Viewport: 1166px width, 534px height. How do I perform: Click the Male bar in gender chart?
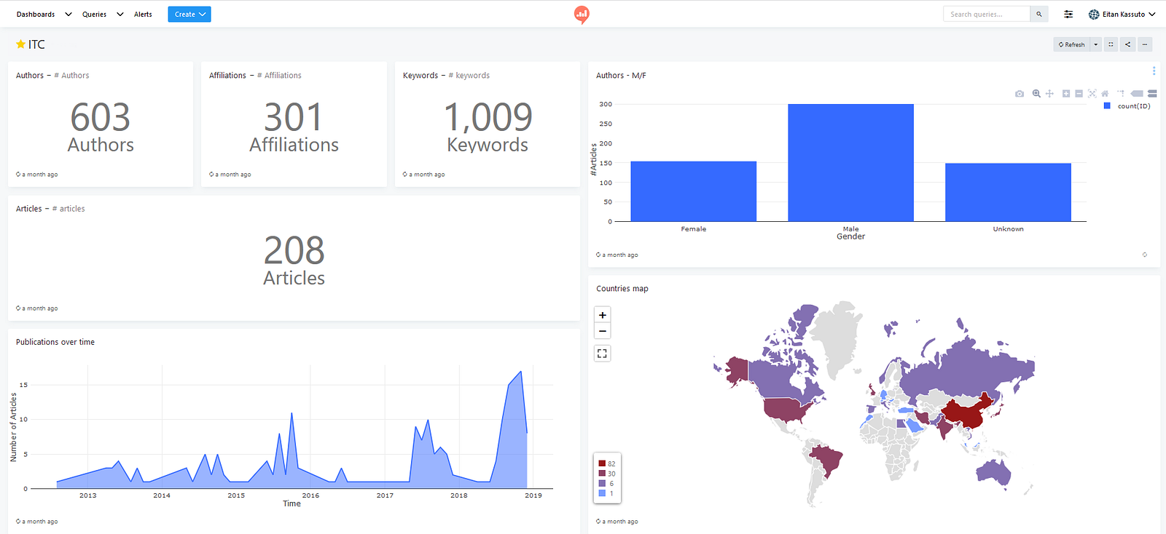pos(850,162)
